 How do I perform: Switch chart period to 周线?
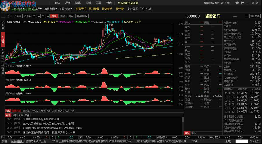pyautogui.click(x=63, y=16)
